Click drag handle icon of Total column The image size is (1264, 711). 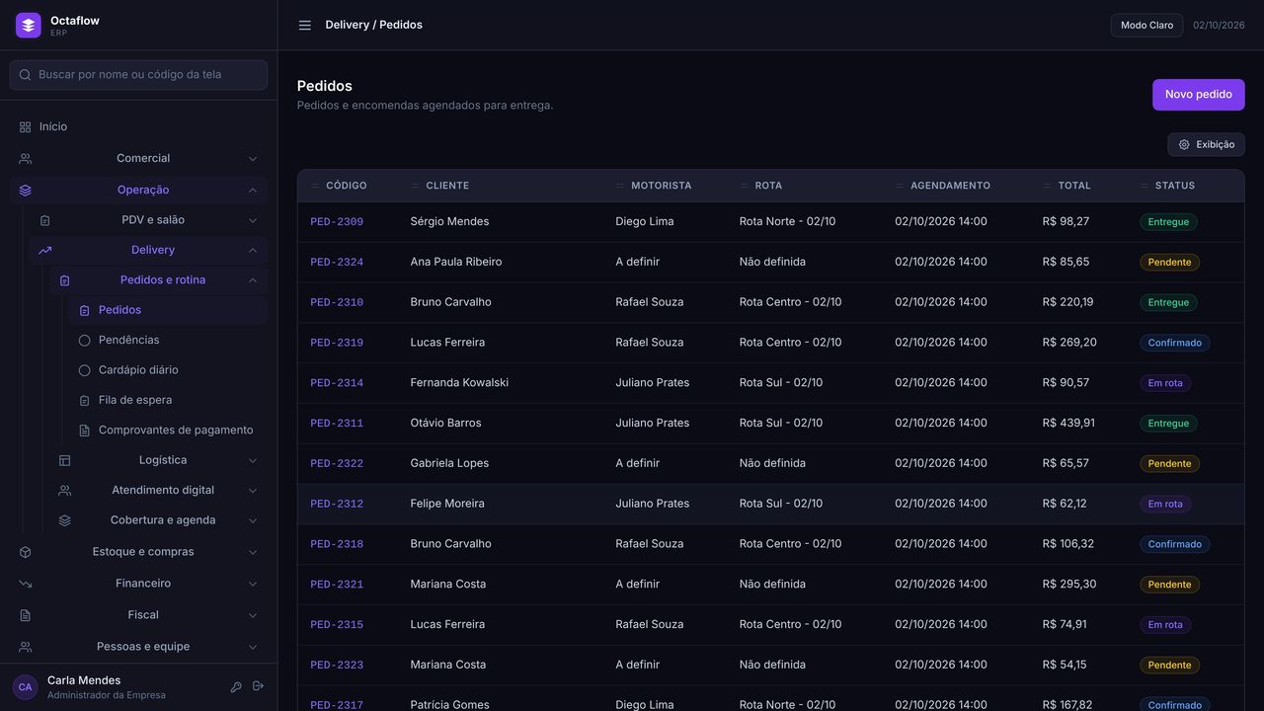1048,186
